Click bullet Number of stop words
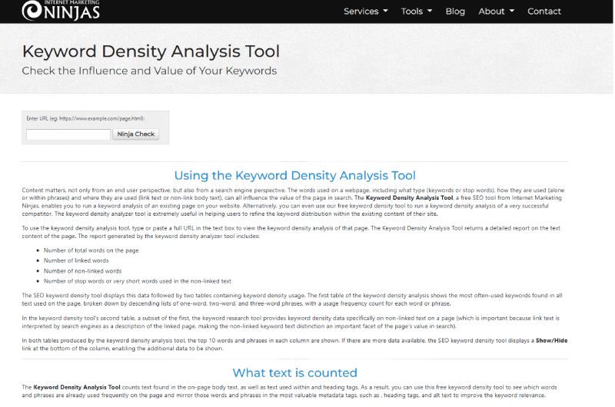Viewport: 615px width, 407px height. 138,281
